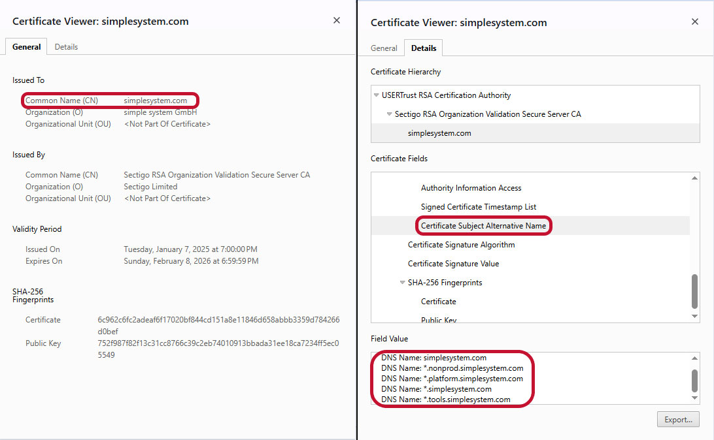
Task: Collapse Sectigo RSA Organization Validation triangle
Action: point(389,114)
